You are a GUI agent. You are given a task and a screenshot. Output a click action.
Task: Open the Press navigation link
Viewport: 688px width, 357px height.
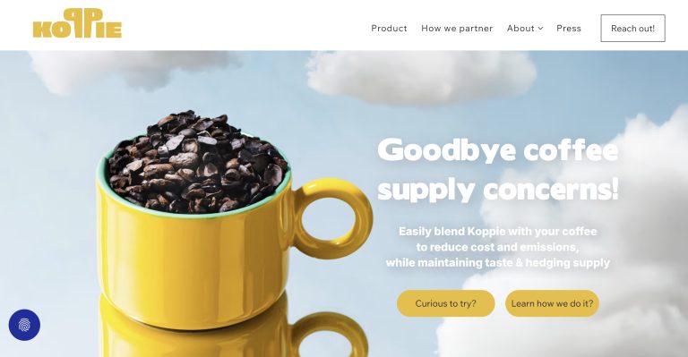click(569, 29)
